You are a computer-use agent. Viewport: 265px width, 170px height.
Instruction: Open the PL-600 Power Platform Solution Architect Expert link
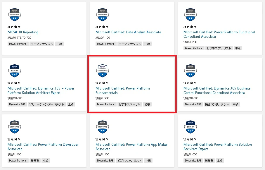coord(218,147)
